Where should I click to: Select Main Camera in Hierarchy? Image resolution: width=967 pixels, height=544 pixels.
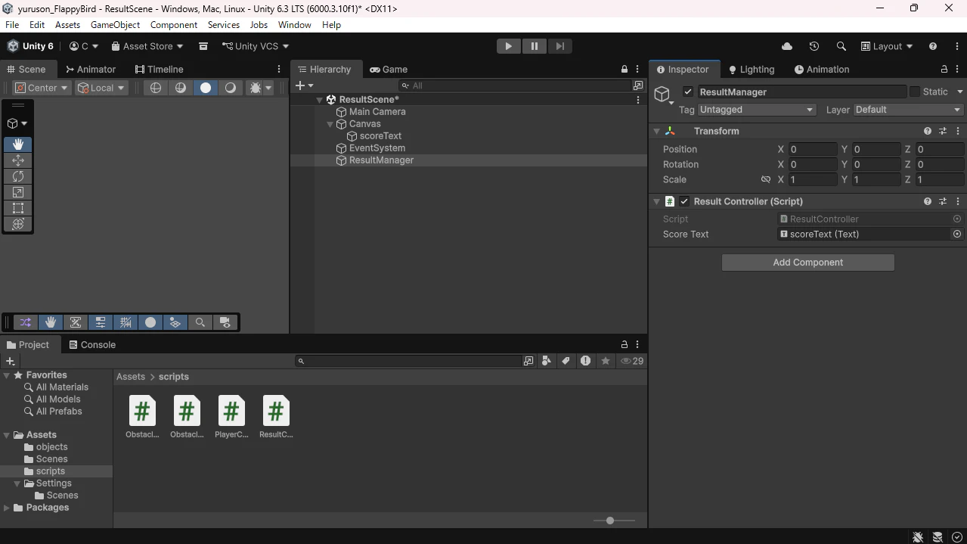coord(377,112)
